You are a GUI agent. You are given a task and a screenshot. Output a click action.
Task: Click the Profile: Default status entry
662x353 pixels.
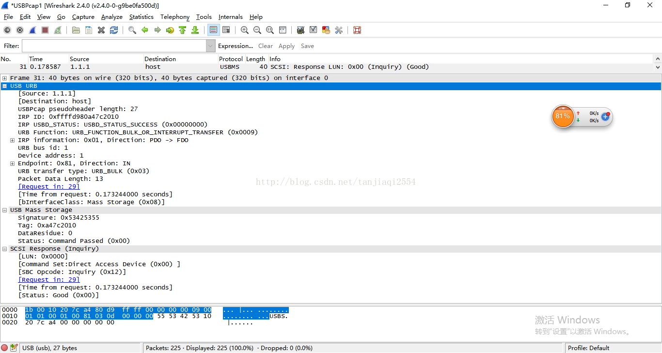pos(589,348)
